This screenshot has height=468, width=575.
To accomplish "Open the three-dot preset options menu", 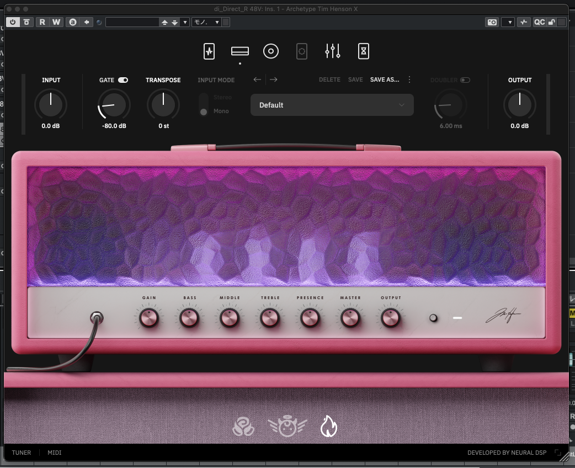I will tap(409, 79).
